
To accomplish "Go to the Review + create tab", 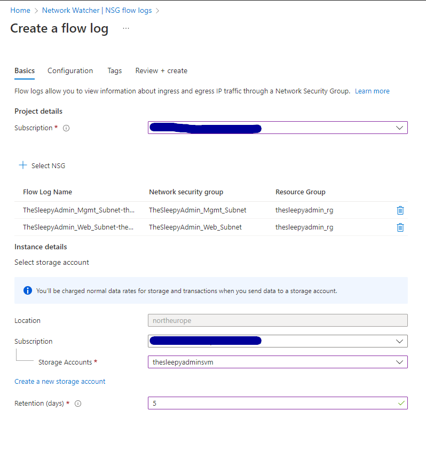I will [x=161, y=70].
